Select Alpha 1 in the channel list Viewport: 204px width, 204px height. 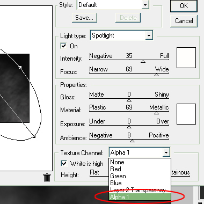coord(140,197)
